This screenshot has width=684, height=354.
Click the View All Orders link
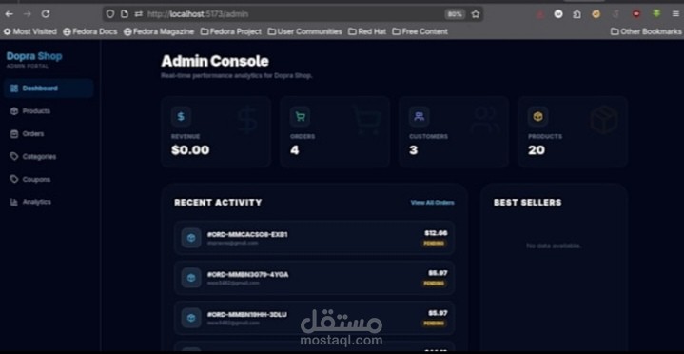pyautogui.click(x=432, y=203)
